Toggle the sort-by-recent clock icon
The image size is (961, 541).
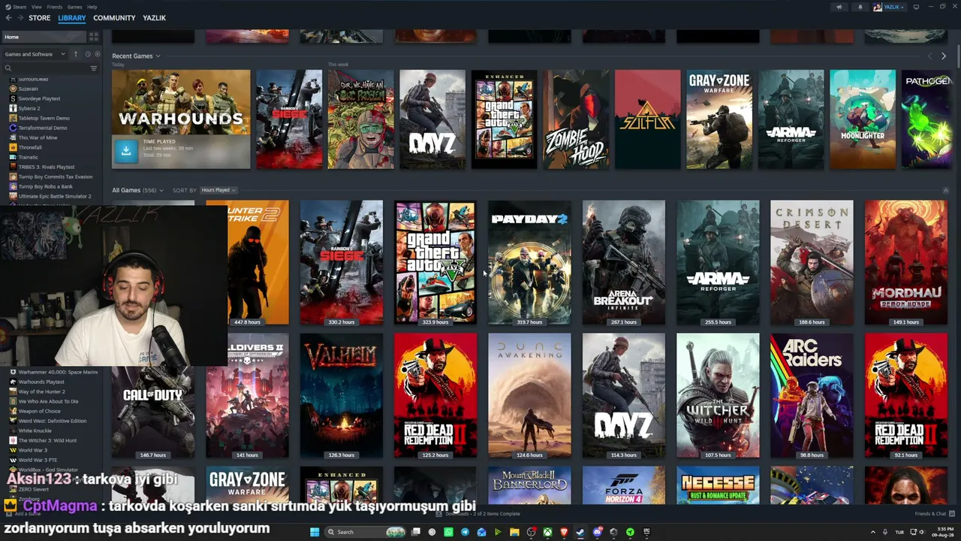[87, 54]
